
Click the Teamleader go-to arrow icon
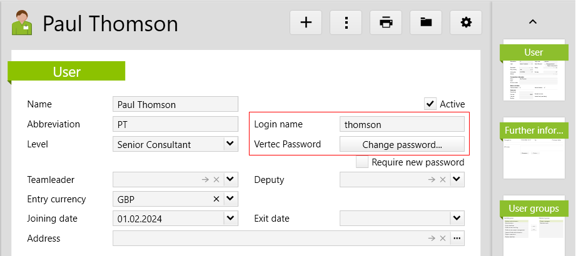205,180
